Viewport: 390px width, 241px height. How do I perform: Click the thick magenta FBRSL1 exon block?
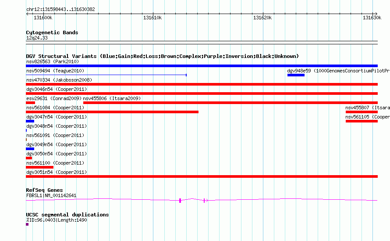pyautogui.click(x=180, y=201)
